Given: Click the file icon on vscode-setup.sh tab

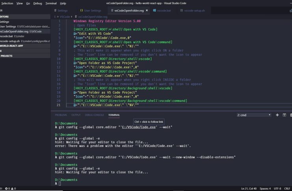Looking at the screenshot, I should [181, 10].
